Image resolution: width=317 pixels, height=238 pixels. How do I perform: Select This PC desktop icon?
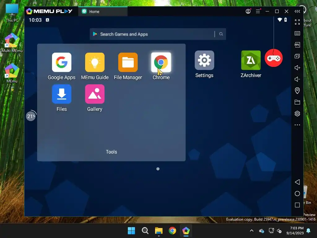tap(12, 13)
